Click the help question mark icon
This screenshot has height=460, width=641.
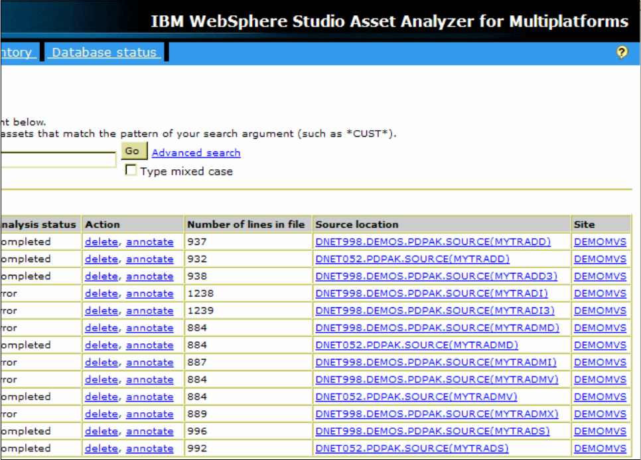[x=622, y=52]
